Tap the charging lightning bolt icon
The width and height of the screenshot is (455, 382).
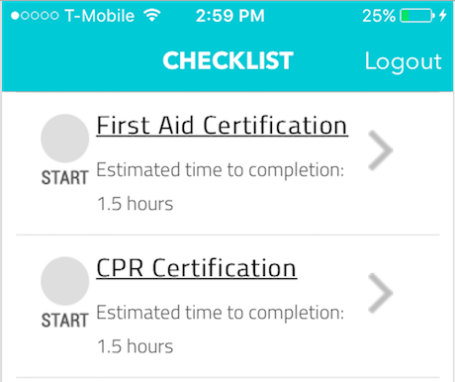443,15
